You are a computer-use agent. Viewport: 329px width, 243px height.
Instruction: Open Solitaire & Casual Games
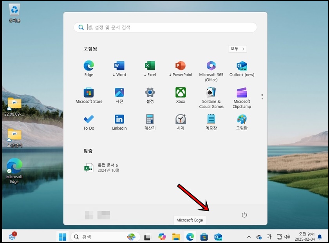(211, 98)
